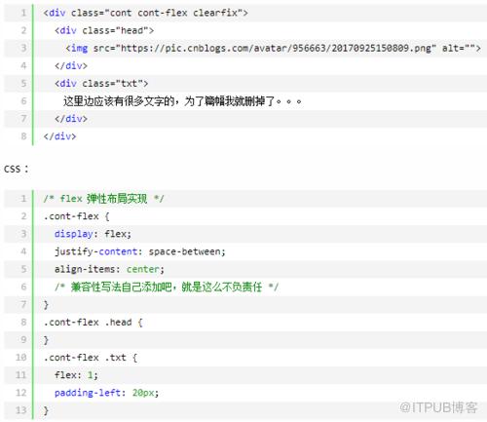Click the '.cont-flex {' selector line

click(x=76, y=216)
